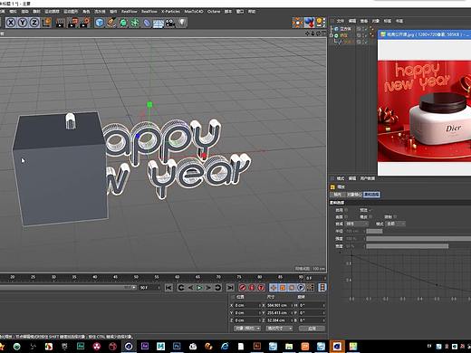Click the orange Octane live viewer icon
The height and width of the screenshot is (353, 471).
point(297,23)
